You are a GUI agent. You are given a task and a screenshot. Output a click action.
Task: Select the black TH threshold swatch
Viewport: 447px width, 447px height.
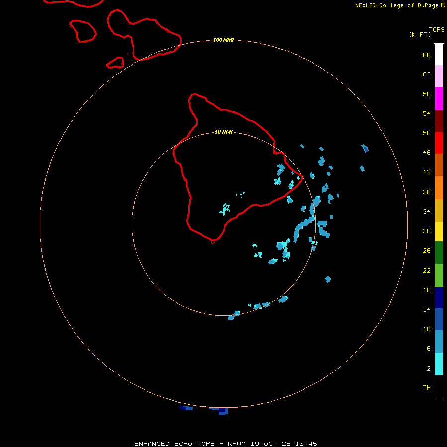tap(439, 386)
